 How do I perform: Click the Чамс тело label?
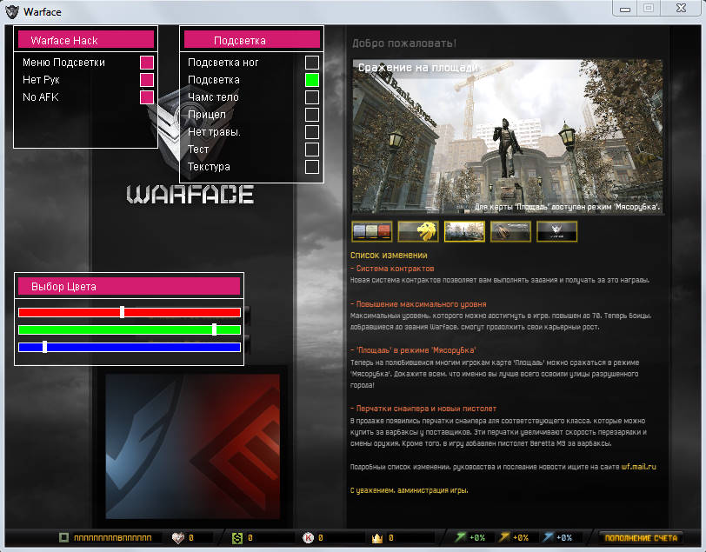[213, 97]
